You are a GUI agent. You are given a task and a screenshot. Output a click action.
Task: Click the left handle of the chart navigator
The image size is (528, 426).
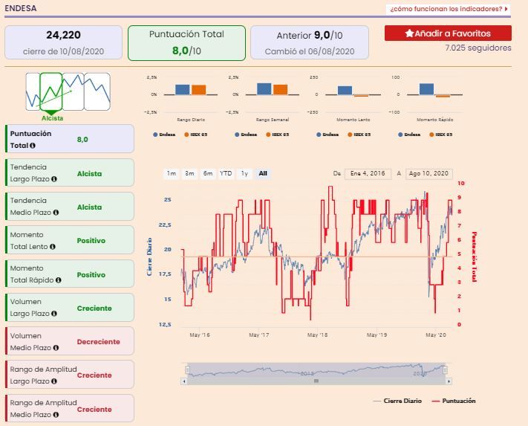tap(188, 370)
